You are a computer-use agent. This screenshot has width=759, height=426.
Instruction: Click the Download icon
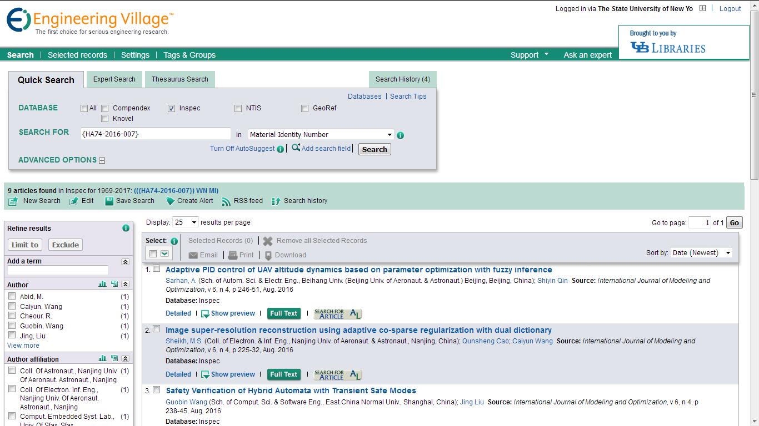click(268, 256)
